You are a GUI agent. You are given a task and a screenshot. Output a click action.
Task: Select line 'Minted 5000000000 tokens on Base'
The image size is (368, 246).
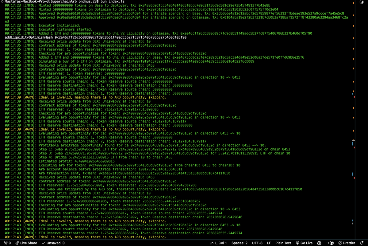click(x=138, y=6)
